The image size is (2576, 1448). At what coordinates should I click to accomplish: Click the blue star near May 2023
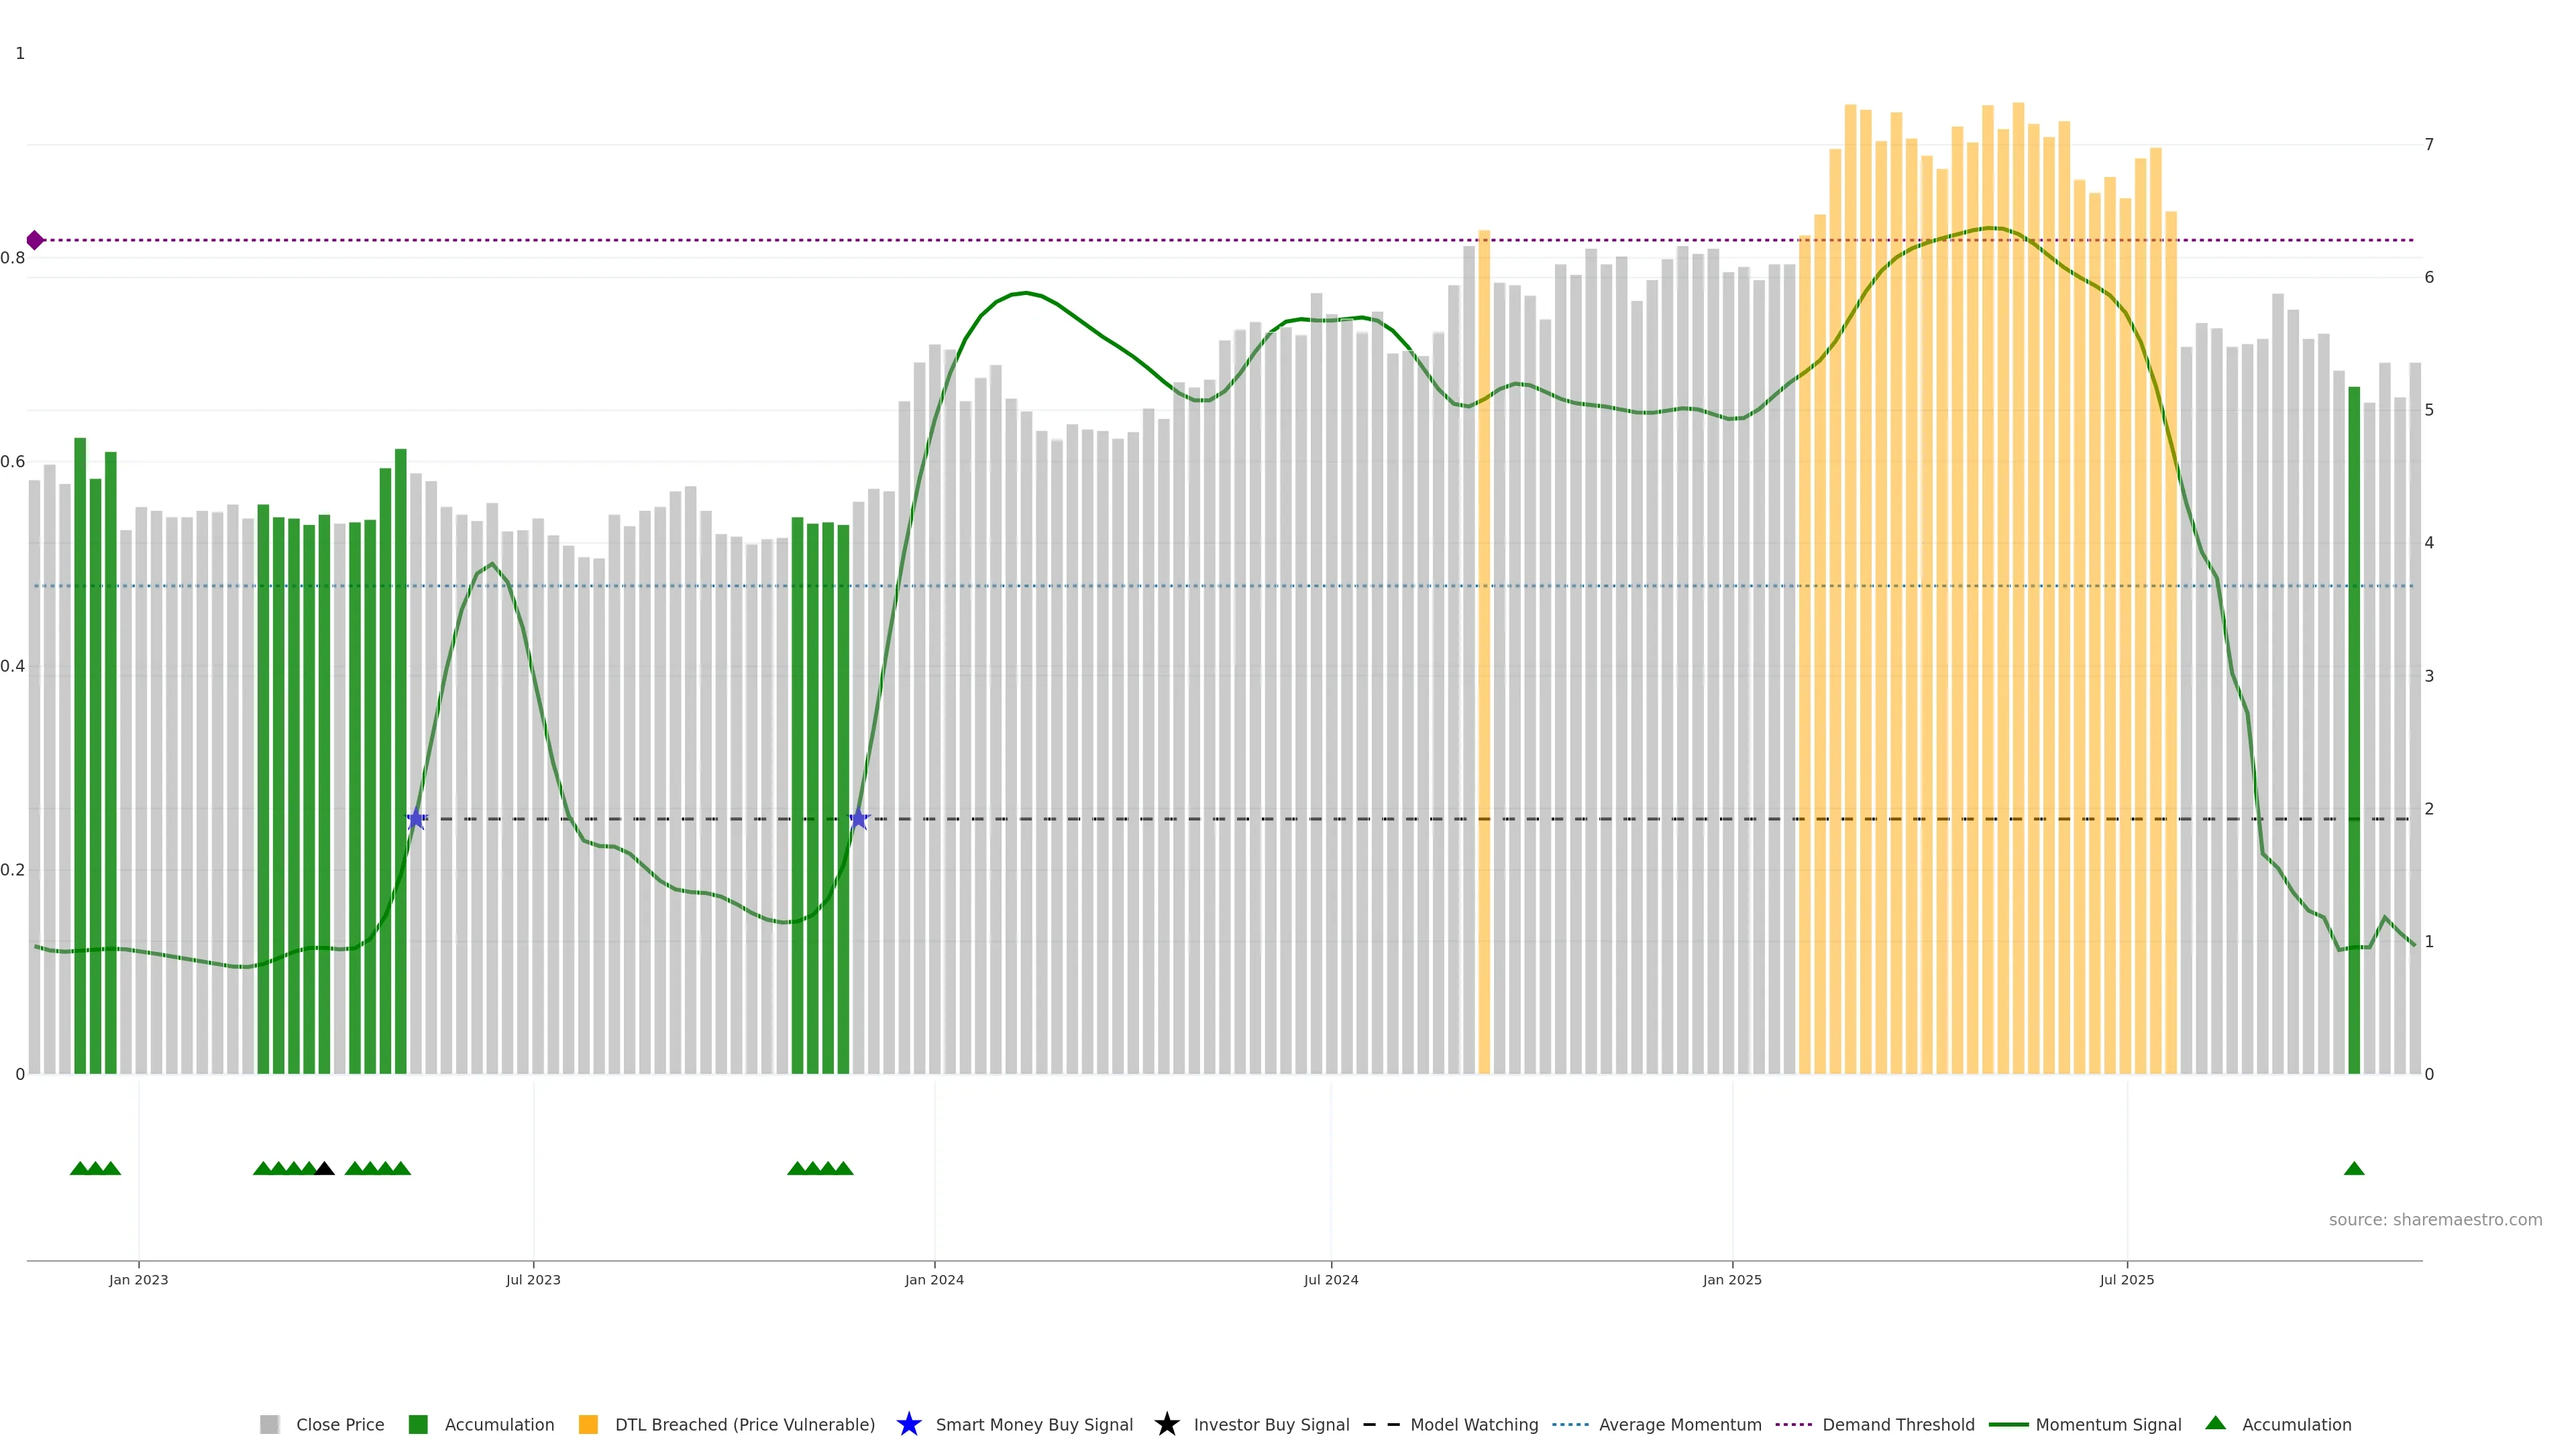(x=416, y=819)
